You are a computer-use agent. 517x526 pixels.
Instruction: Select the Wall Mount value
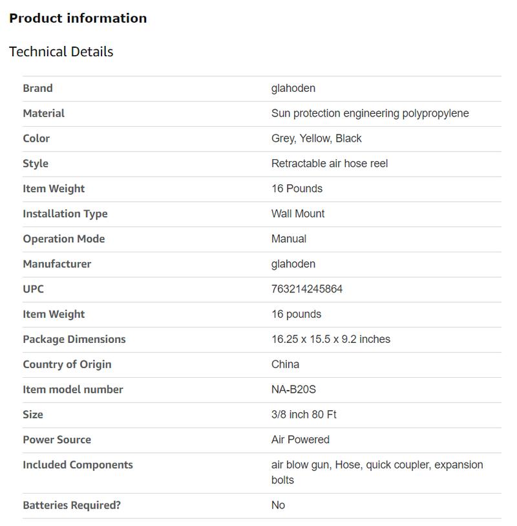[x=298, y=214]
